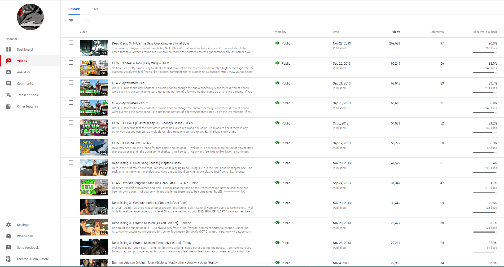Tick the Biker Gang Leader video checkbox
The width and height of the screenshot is (504, 267).
[x=71, y=162]
